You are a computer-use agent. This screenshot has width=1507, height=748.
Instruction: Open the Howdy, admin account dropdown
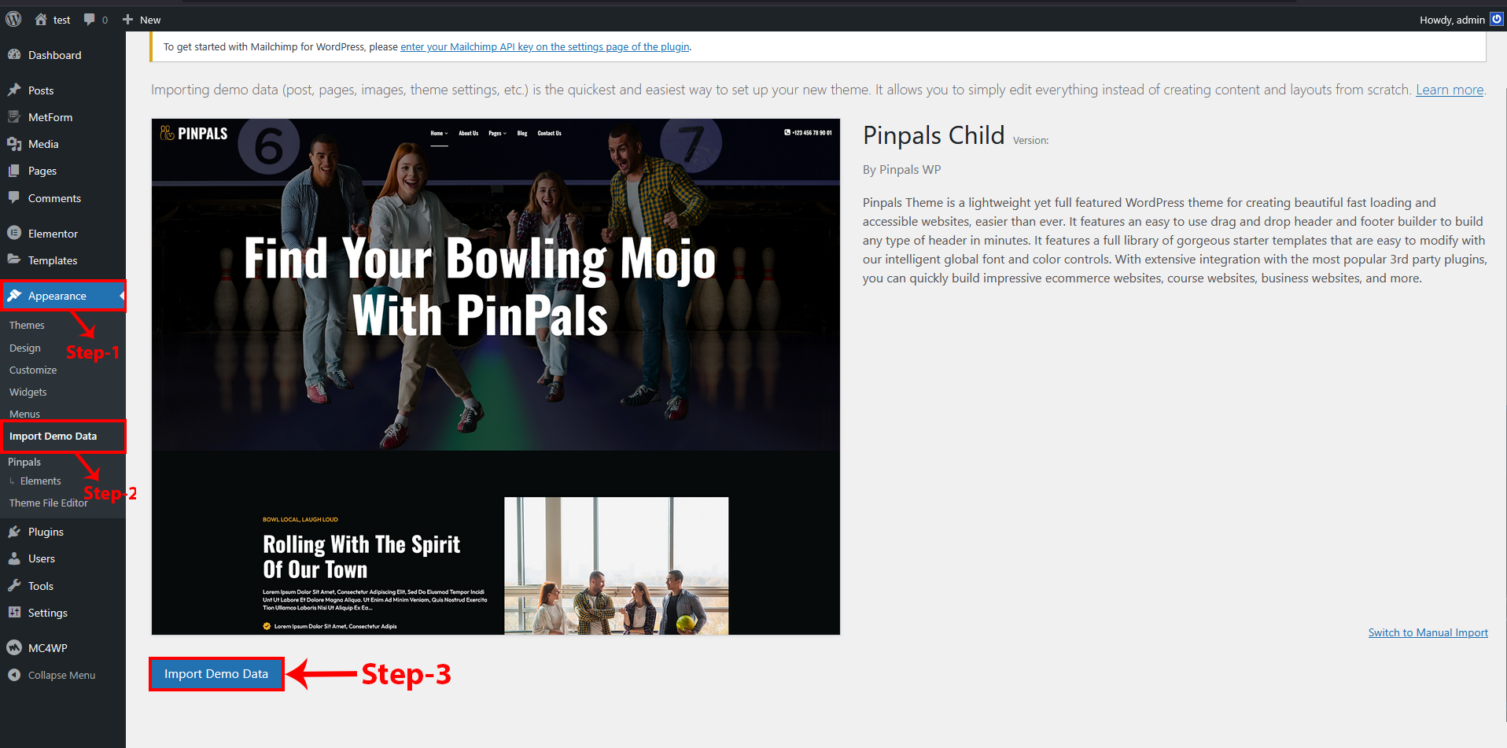pyautogui.click(x=1451, y=20)
